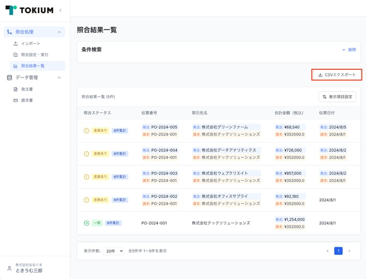
Task: Select 請求書 under データ管理
Action: 27,100
